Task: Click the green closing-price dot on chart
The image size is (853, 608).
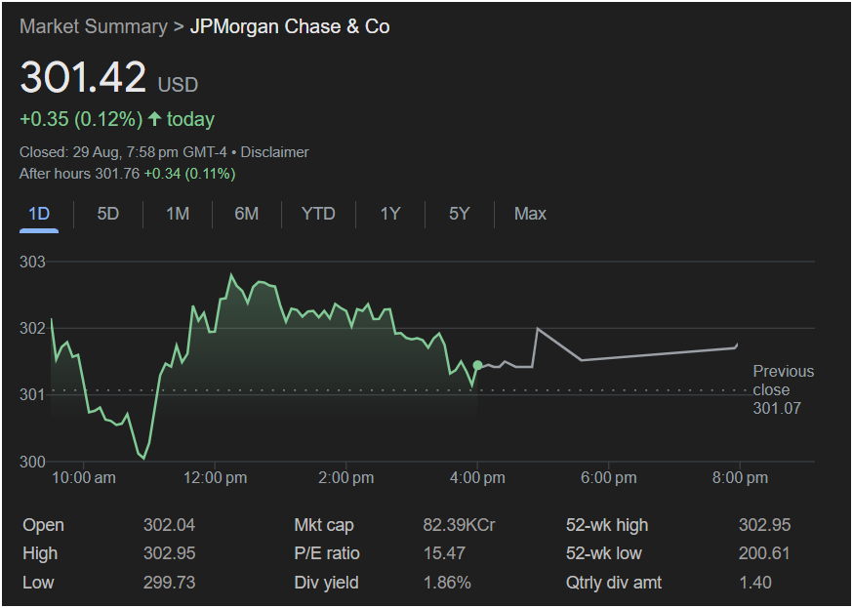Action: click(x=477, y=365)
